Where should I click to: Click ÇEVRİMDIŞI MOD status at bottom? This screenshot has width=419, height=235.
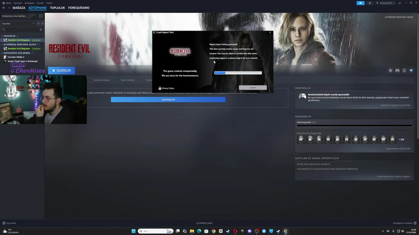(204, 223)
